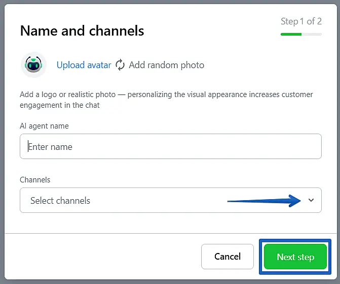Click the Select channels placeholder text
The height and width of the screenshot is (284, 340).
pyautogui.click(x=60, y=201)
